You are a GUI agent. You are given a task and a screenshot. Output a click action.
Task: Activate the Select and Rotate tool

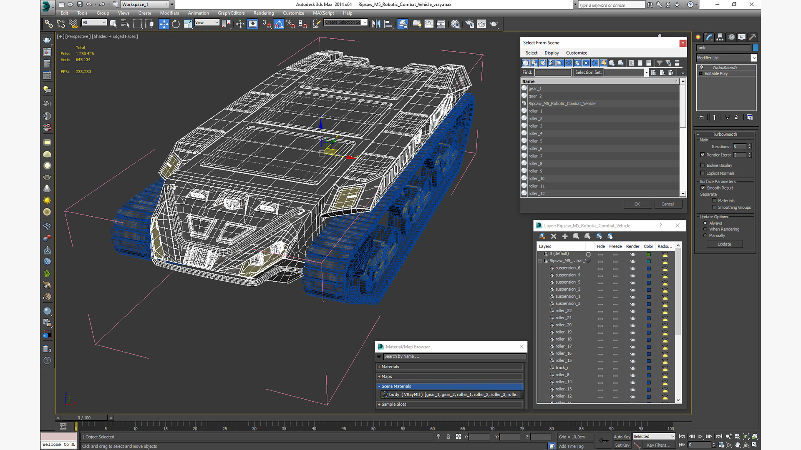pos(176,24)
